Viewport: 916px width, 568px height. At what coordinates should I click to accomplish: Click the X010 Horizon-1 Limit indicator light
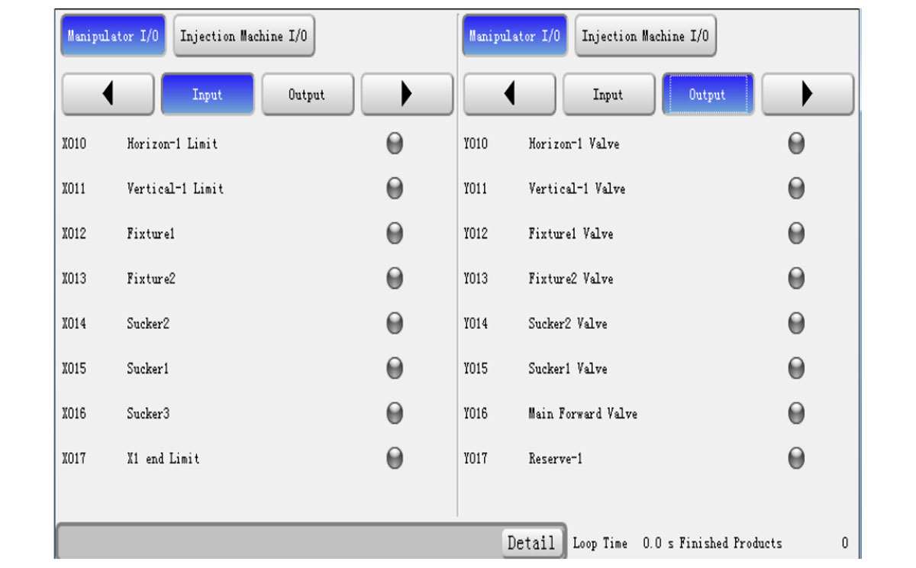tap(395, 144)
